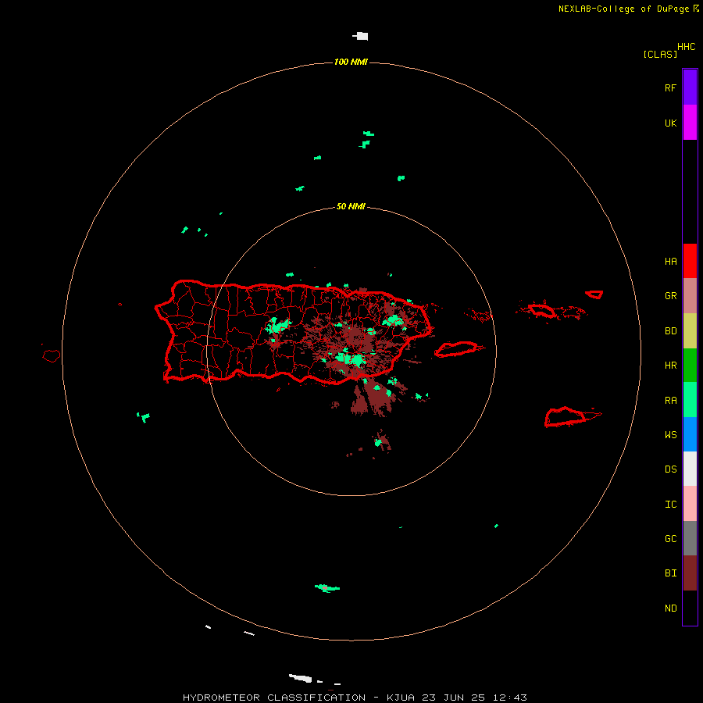Click the GC legend label text
This screenshot has height=703, width=703.
(x=670, y=539)
